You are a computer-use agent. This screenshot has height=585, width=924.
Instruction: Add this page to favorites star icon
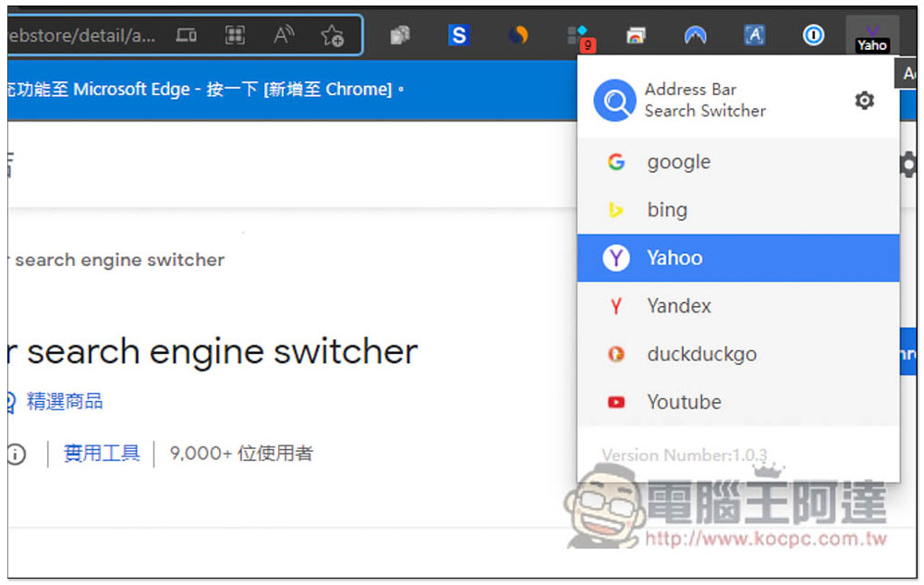pyautogui.click(x=333, y=36)
